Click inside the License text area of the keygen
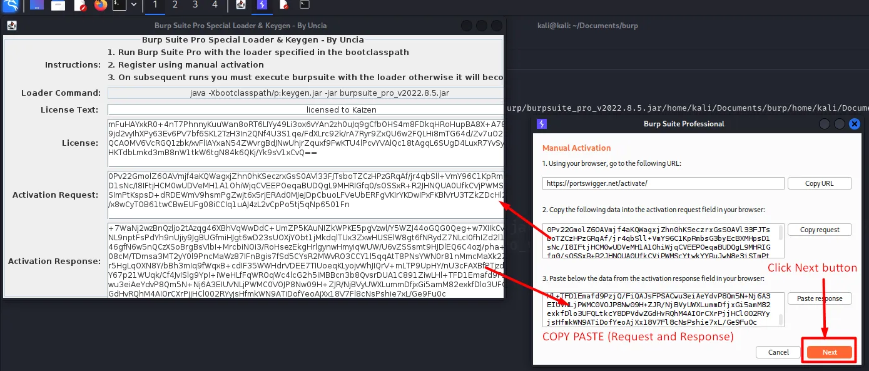 coord(305,142)
